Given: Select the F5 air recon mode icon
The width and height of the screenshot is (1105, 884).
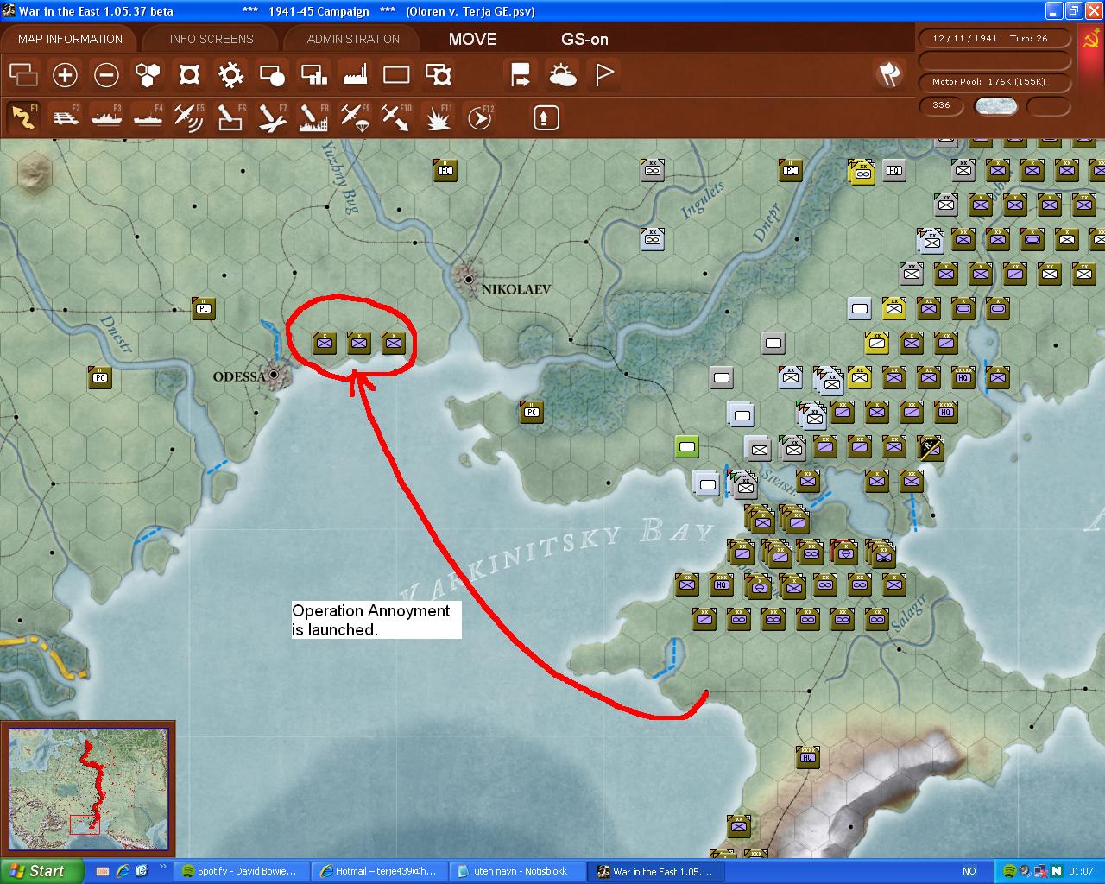Looking at the screenshot, I should point(189,117).
